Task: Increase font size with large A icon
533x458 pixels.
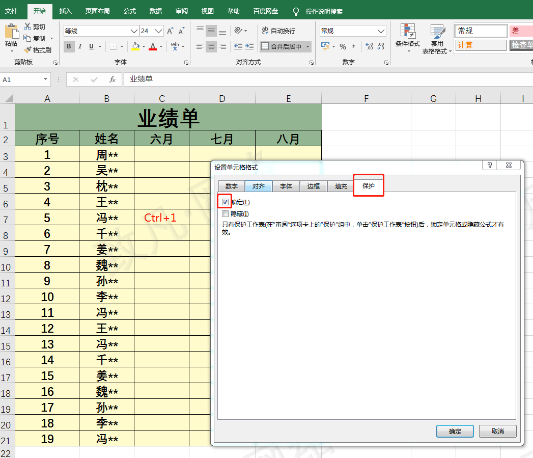Action: [x=170, y=31]
